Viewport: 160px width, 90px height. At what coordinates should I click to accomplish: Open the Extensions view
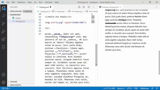tap(3, 39)
